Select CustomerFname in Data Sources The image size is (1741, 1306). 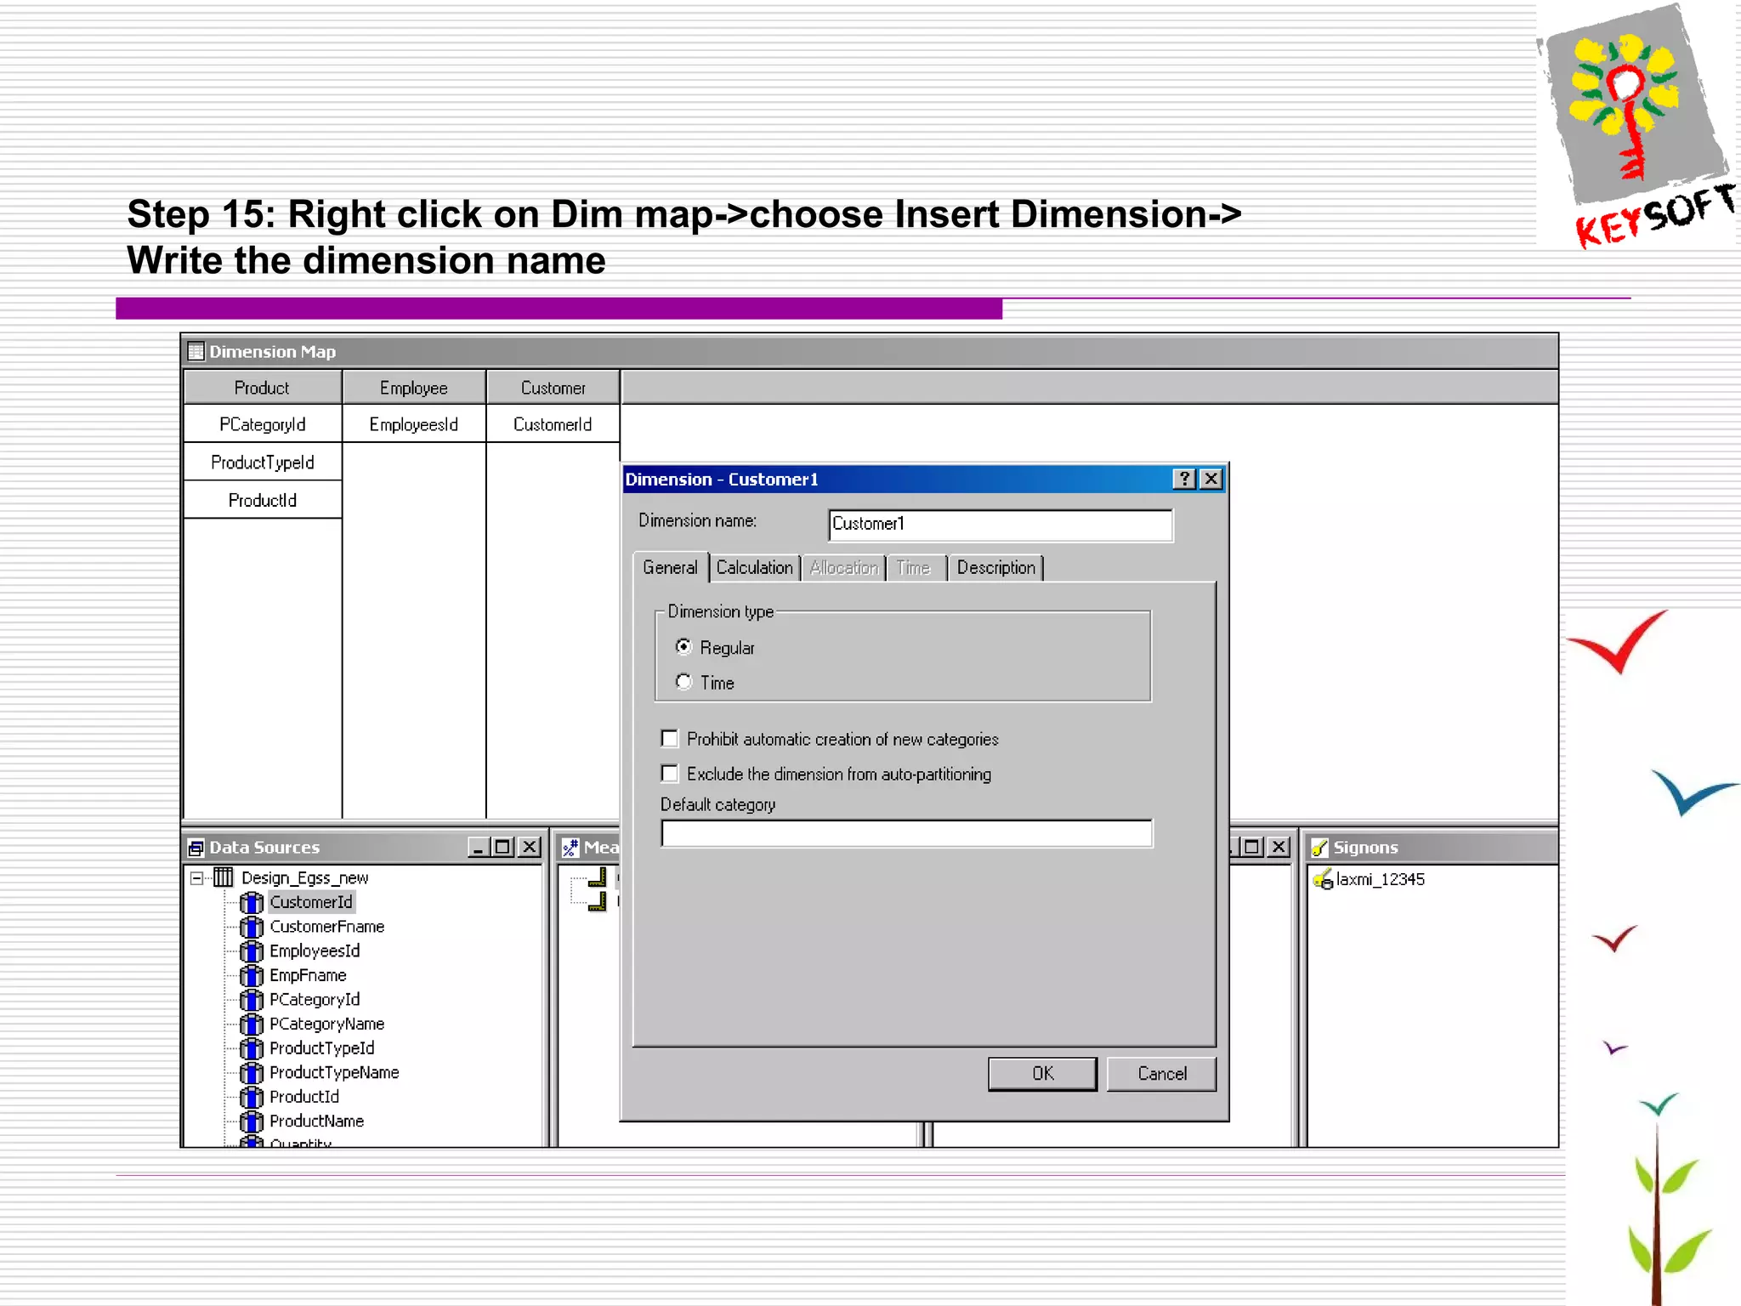coord(327,927)
